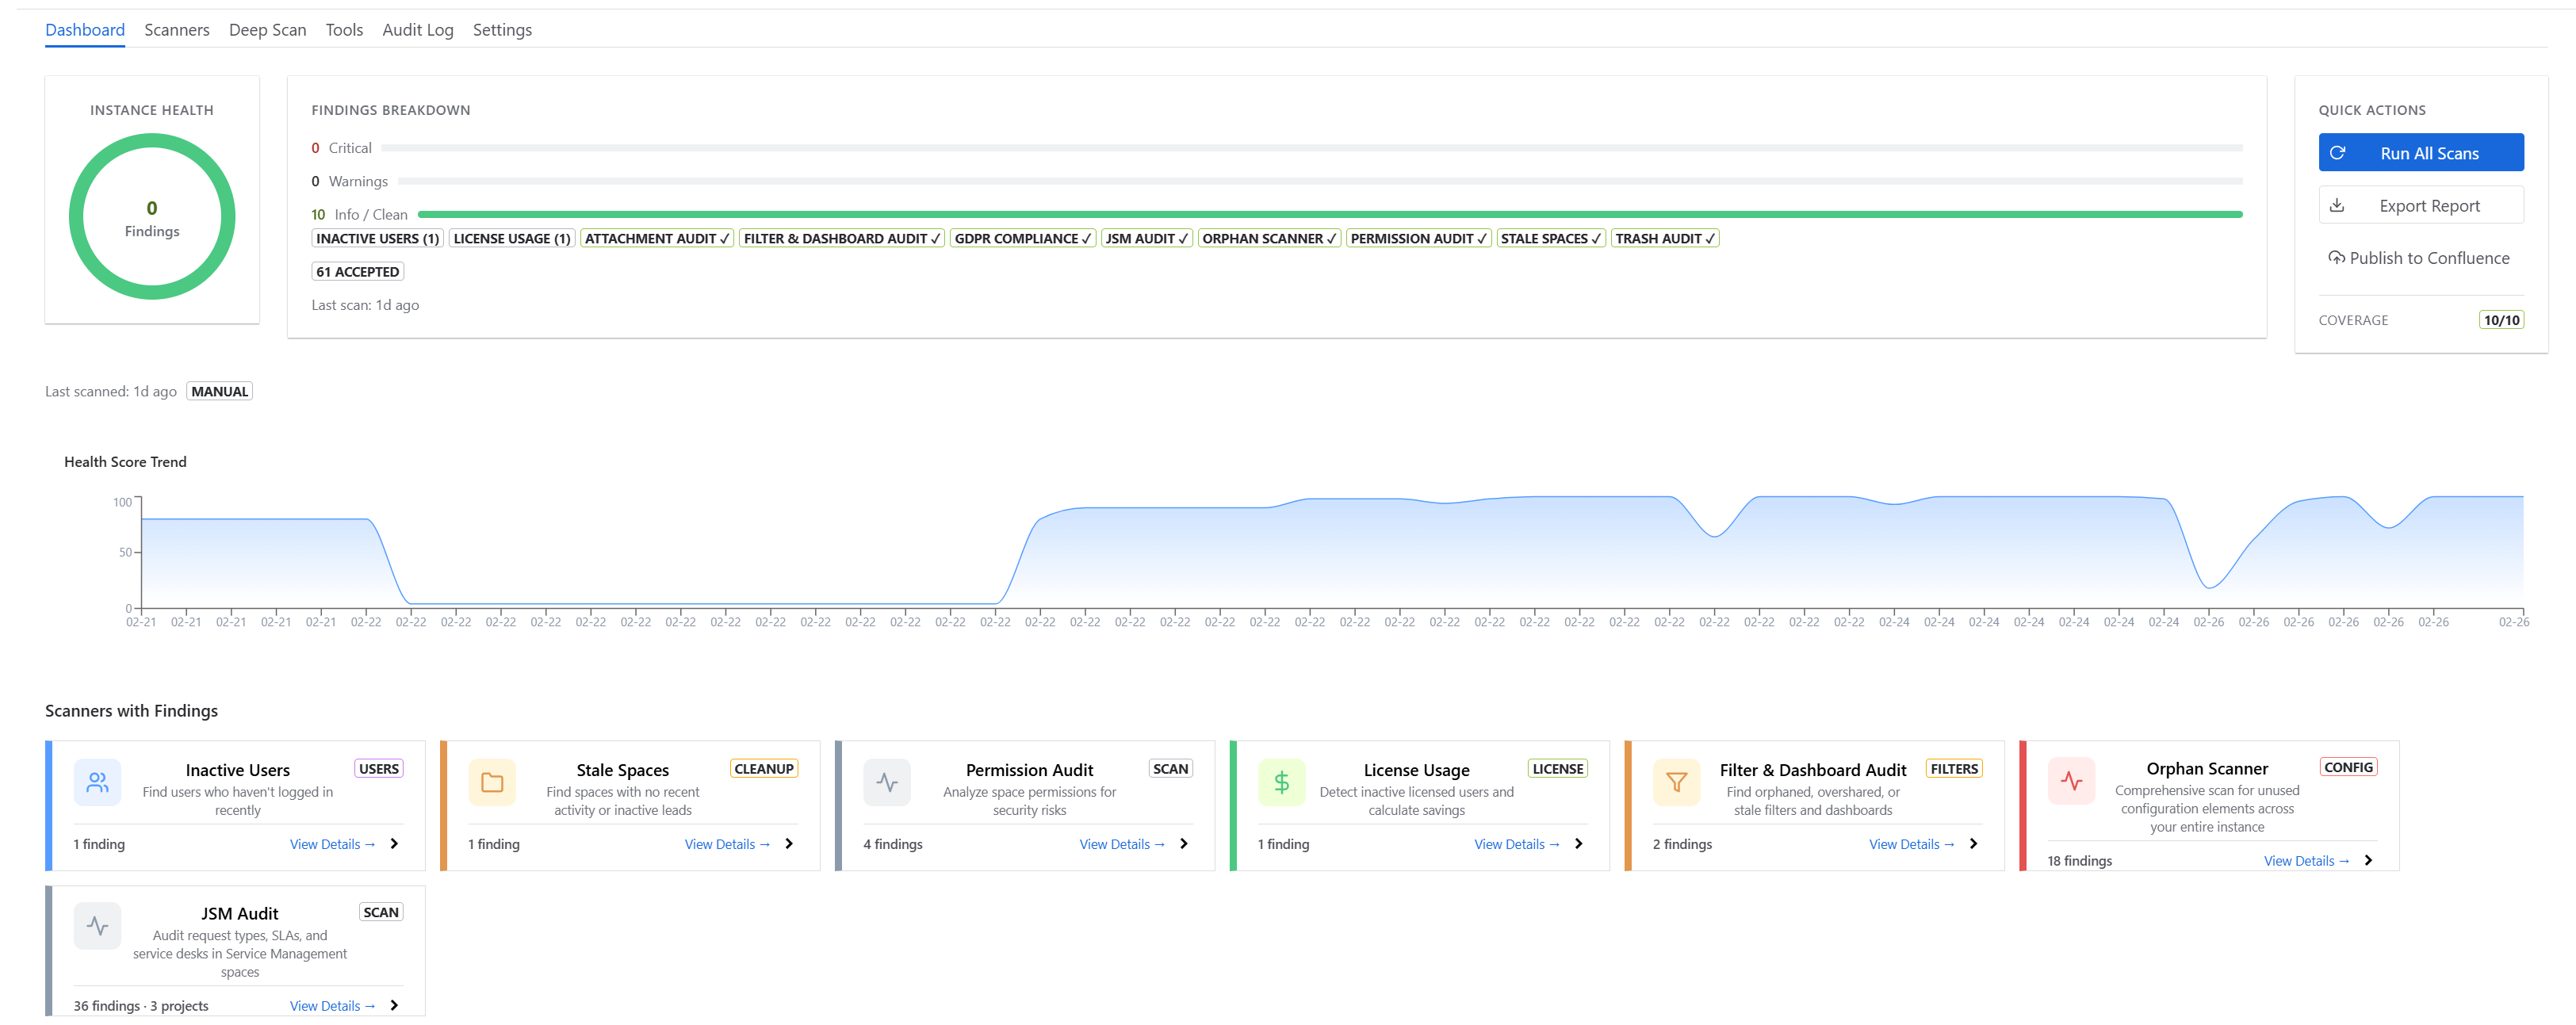Click the Inactive Users people icon

(97, 782)
